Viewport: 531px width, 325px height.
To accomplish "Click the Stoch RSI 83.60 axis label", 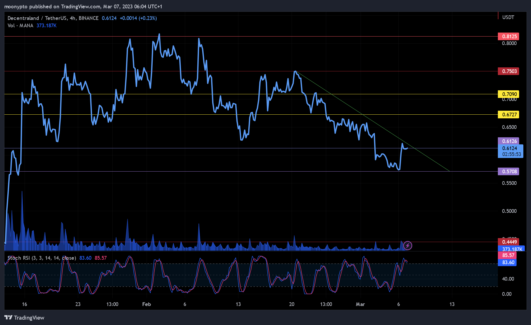I will point(507,262).
